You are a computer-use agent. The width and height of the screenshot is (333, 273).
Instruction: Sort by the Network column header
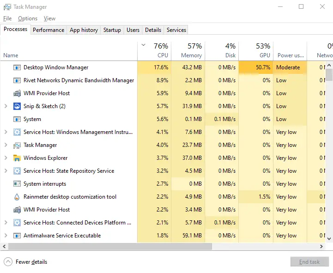tap(320, 51)
